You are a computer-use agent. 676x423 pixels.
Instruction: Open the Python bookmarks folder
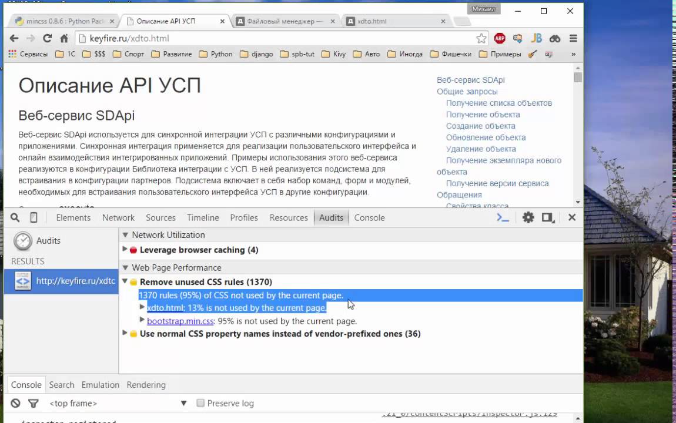(x=216, y=54)
